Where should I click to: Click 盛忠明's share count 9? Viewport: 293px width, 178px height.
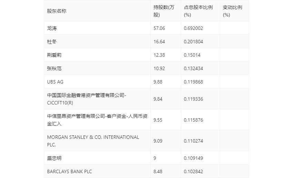pyautogui.click(x=155, y=158)
